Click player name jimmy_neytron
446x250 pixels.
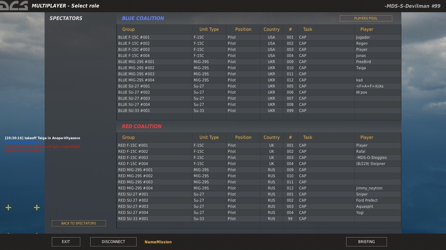[x=369, y=188]
